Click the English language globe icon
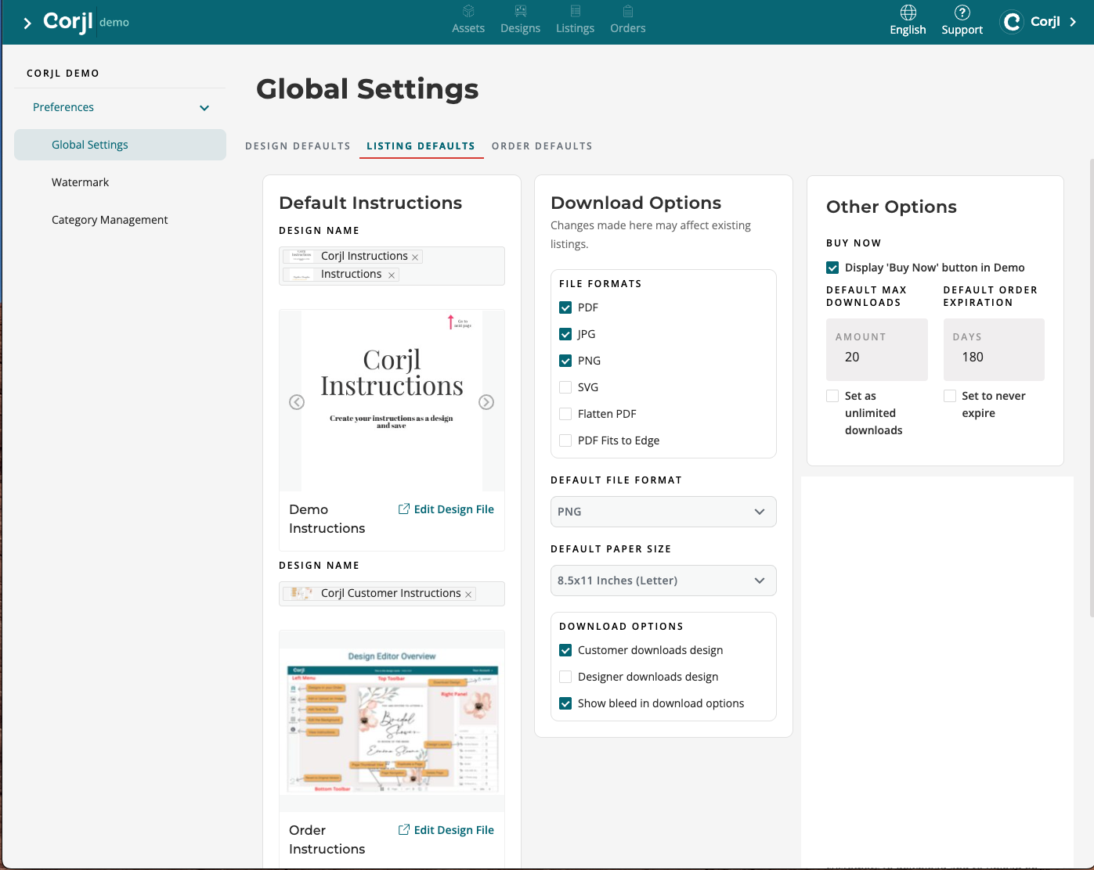Screen dimensions: 1094x870 [908, 13]
